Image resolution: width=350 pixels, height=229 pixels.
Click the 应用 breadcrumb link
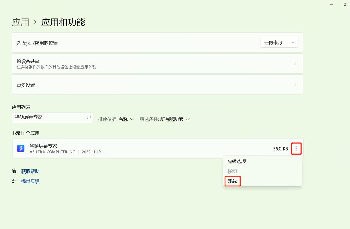20,22
